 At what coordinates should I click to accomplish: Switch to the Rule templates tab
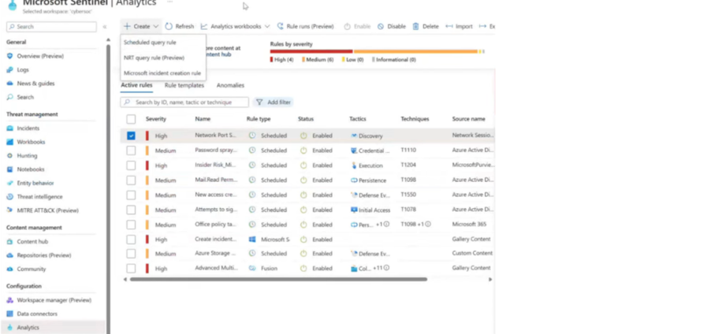tap(184, 85)
